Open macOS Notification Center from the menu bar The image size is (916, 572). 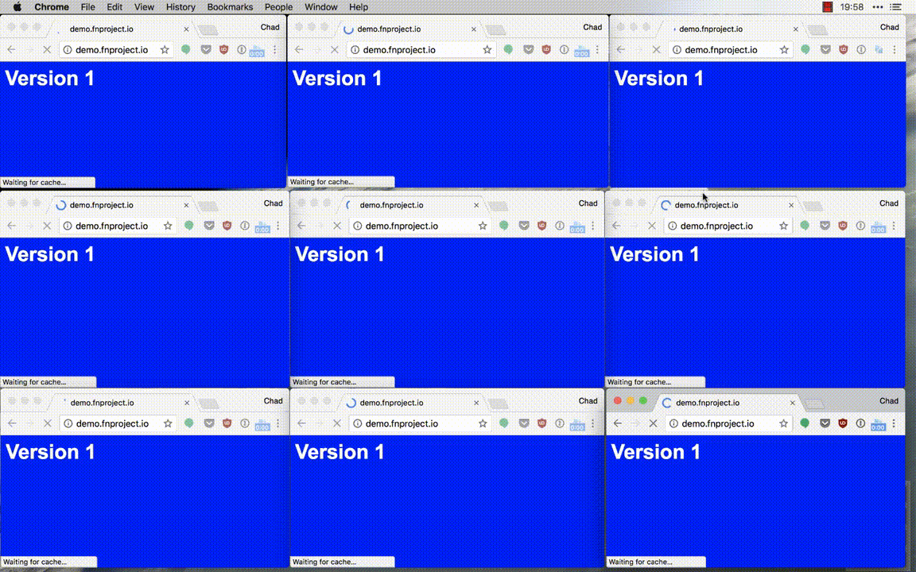[x=895, y=7]
